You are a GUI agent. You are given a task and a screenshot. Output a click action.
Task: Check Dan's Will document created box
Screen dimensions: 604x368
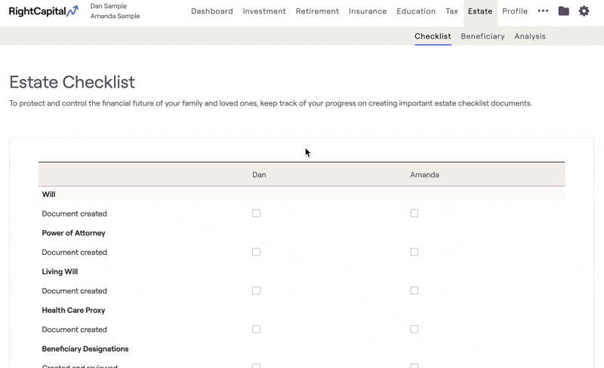256,213
